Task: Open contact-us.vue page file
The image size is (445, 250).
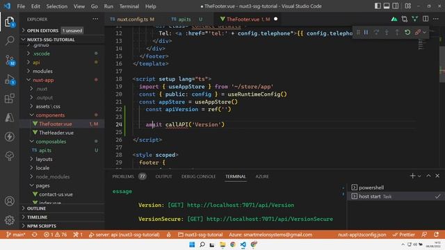Action: point(62,194)
